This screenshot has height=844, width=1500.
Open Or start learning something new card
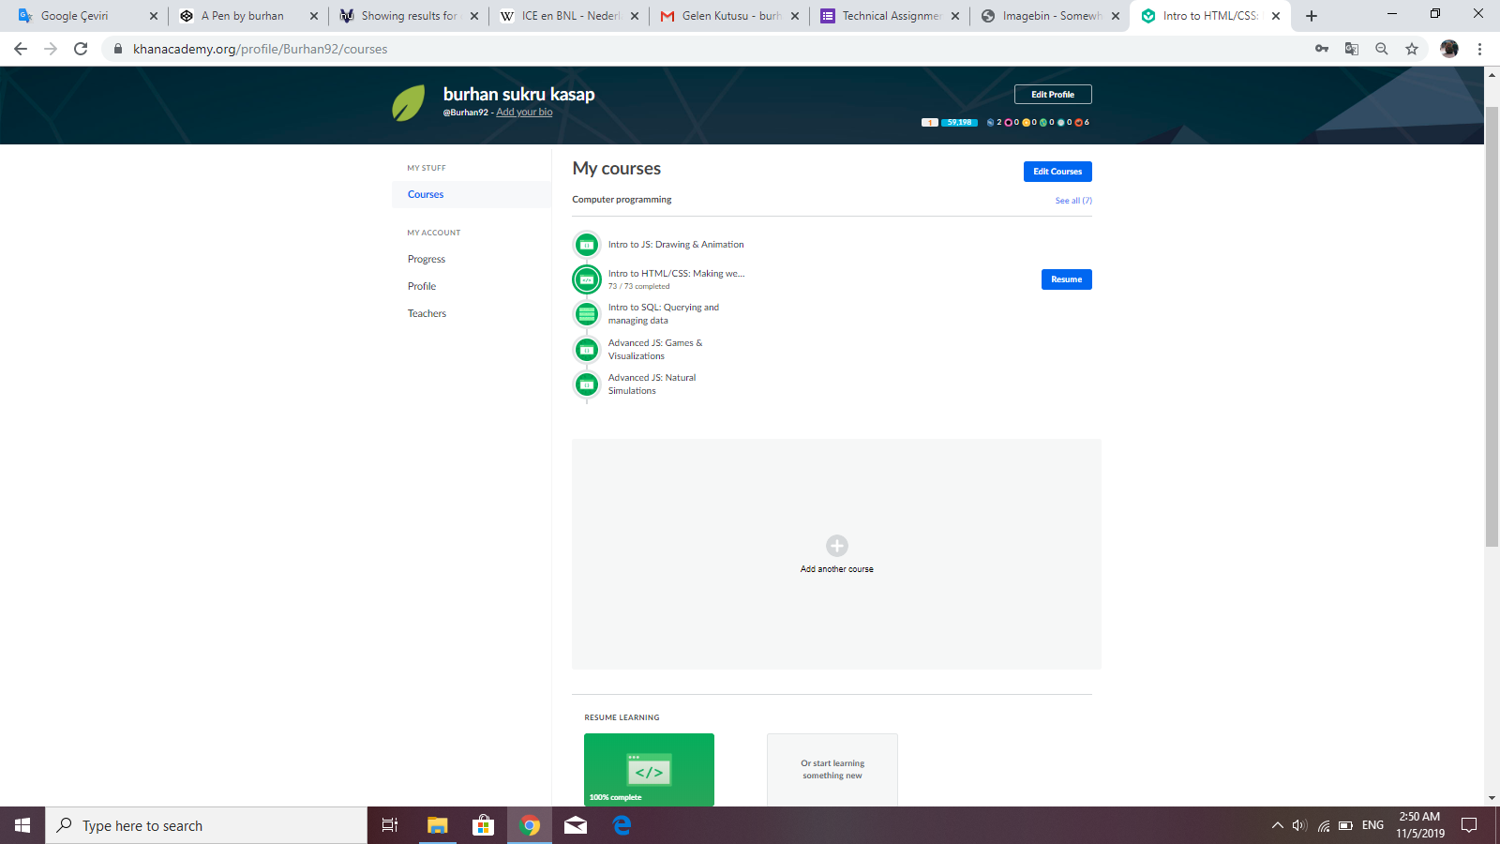[832, 770]
